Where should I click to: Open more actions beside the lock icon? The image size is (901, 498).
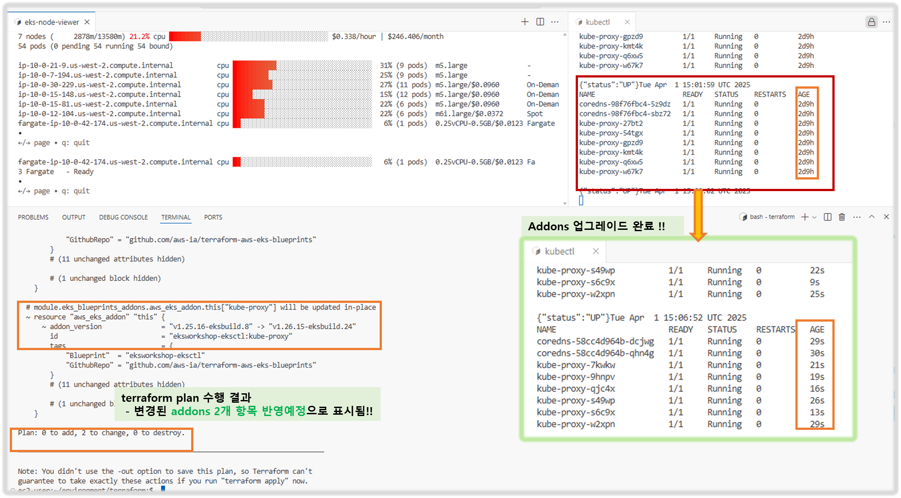(886, 22)
